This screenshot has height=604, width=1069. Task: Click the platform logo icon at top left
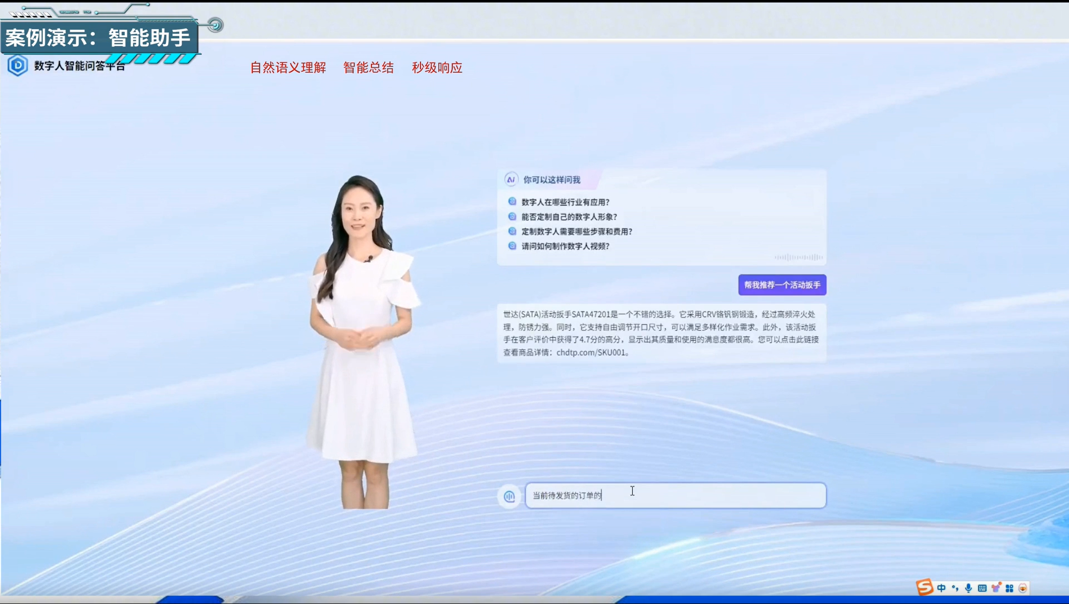[x=17, y=65]
